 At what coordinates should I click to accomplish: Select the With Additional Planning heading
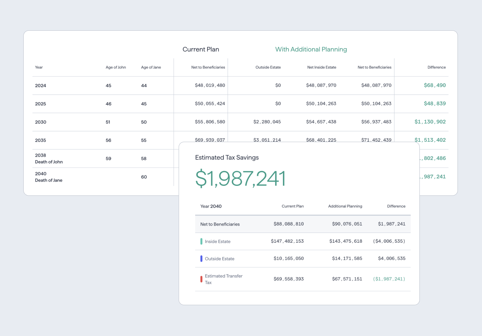311,49
